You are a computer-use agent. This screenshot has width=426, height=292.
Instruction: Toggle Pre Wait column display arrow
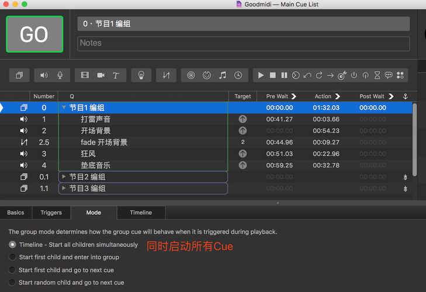(x=294, y=96)
